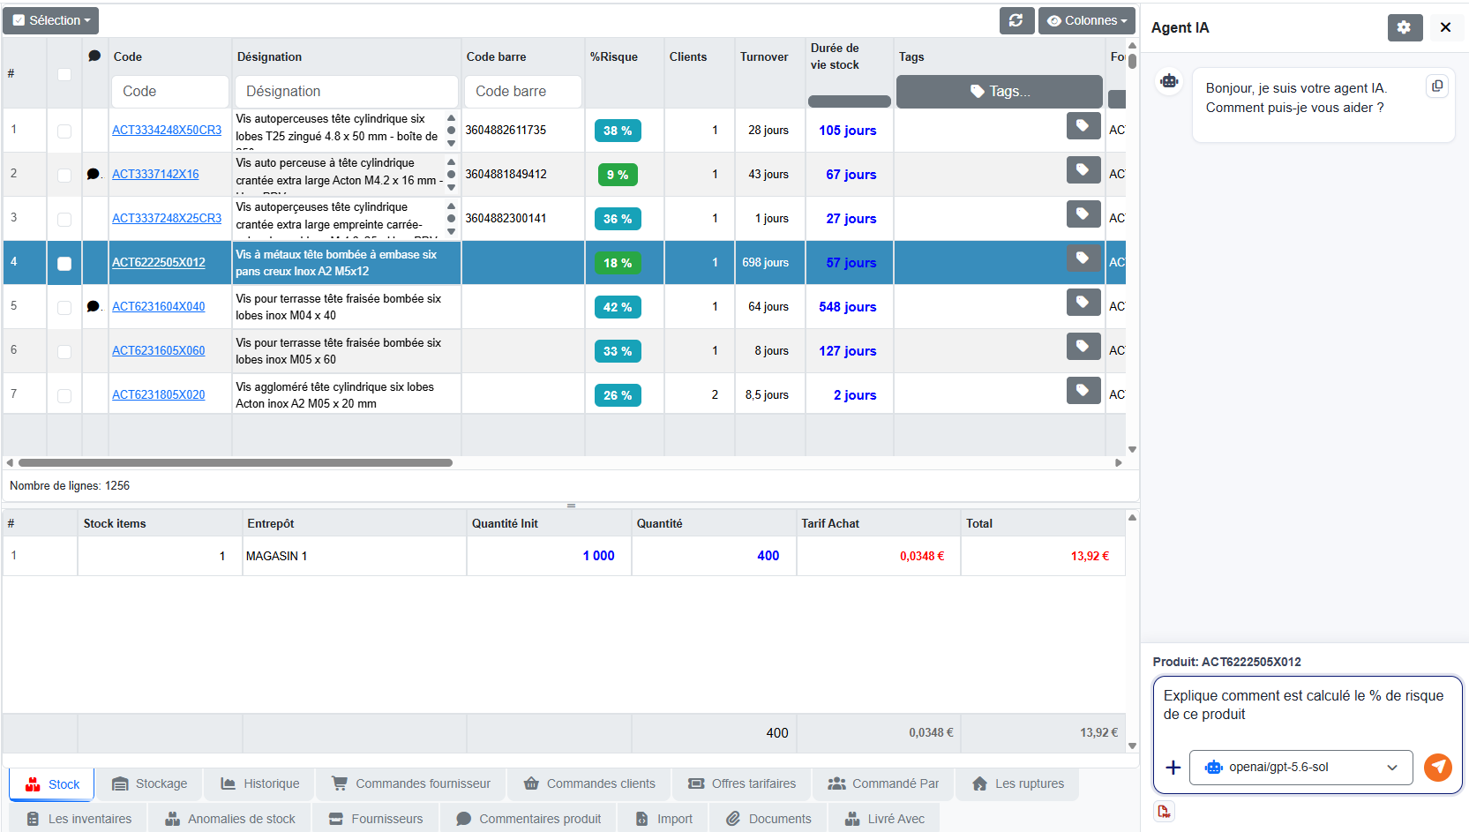Close the Agent IA panel
Screen dimensions: 1469x832
[1445, 27]
